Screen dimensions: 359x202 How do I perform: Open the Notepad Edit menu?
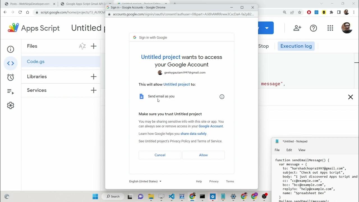289,150
